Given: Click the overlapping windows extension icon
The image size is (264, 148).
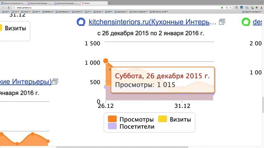Looking at the screenshot, I should [247, 8].
